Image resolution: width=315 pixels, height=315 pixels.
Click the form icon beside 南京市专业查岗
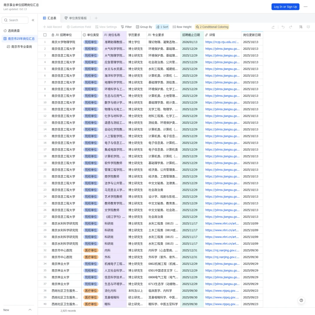coord(8,47)
